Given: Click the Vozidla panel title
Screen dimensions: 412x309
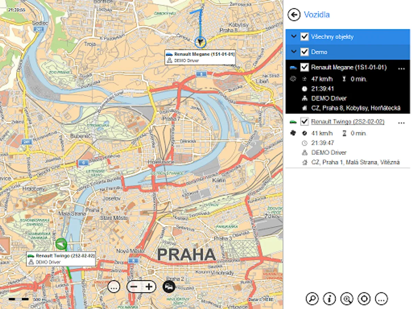Looking at the screenshot, I should tap(317, 14).
